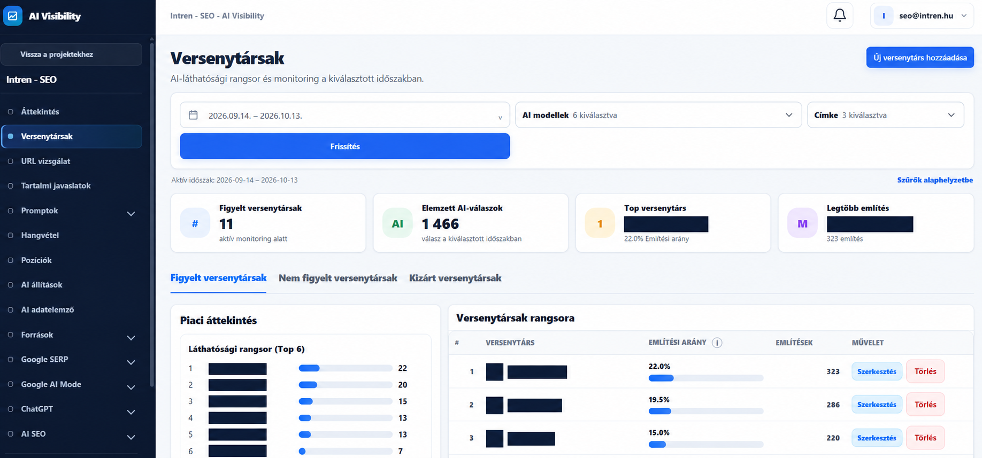Switch to Nem figyelt versenytársak tab
The height and width of the screenshot is (458, 982).
coord(337,278)
